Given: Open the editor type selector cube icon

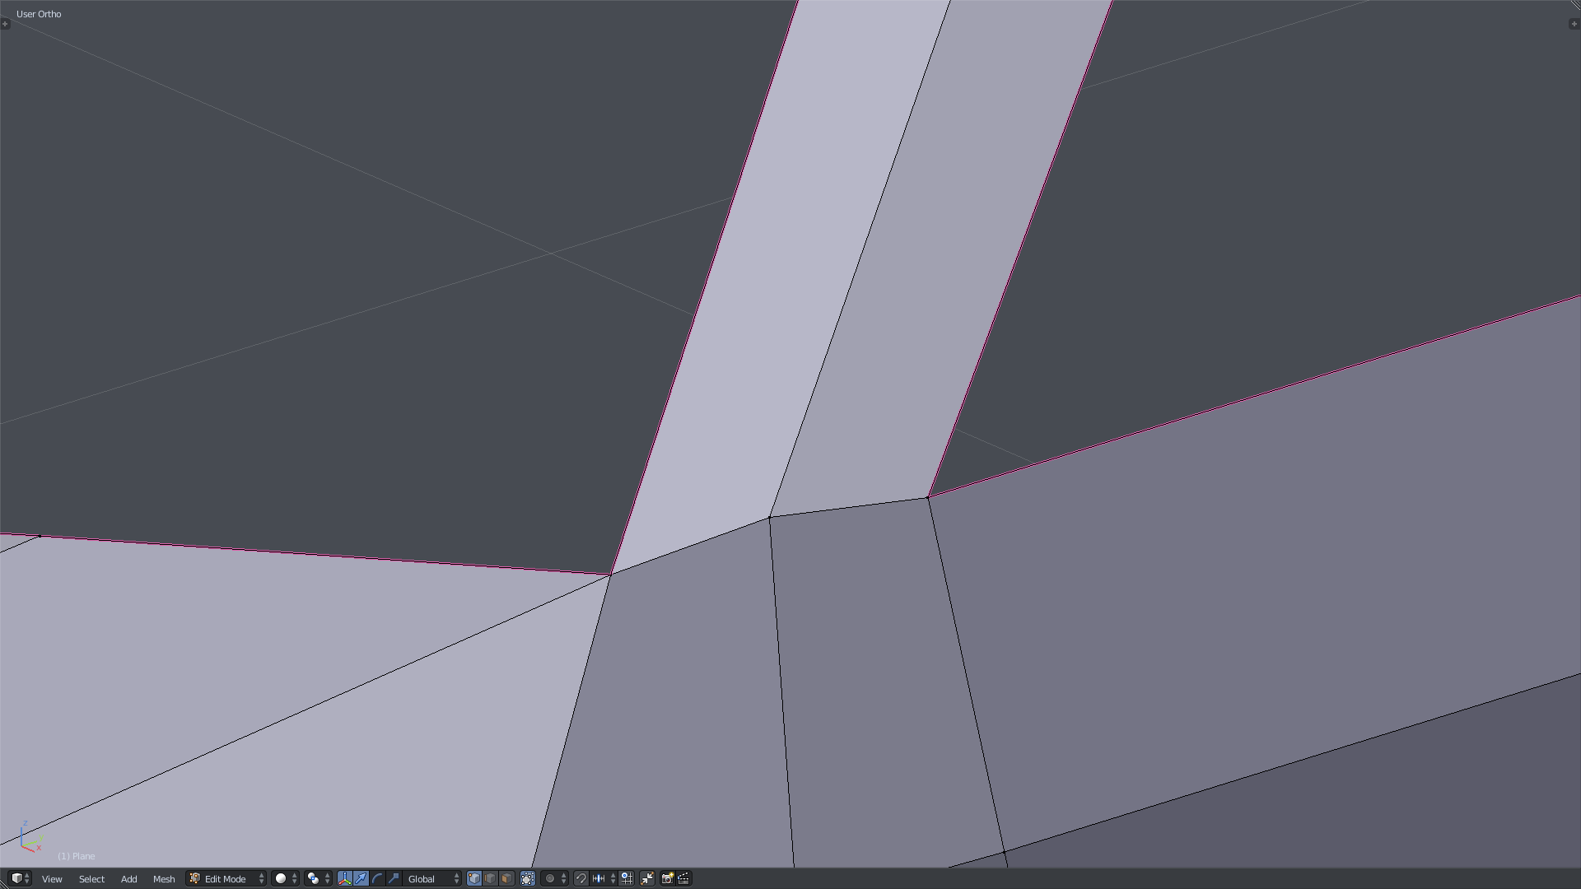Looking at the screenshot, I should coord(20,878).
